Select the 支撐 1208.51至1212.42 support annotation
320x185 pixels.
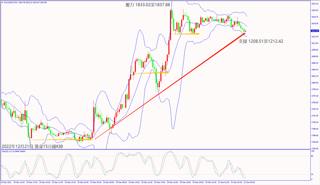pyautogui.click(x=261, y=41)
